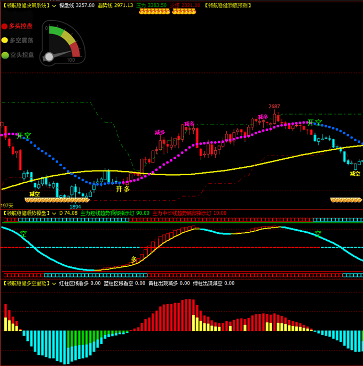The height and width of the screenshot is (366, 363).
Task: Click the 红柱区域看多 legend text
Action: [x=74, y=283]
